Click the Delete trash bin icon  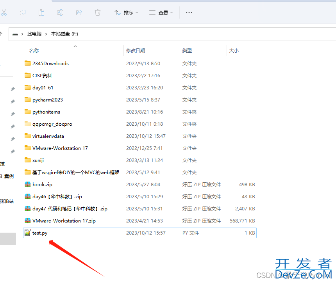point(98,12)
